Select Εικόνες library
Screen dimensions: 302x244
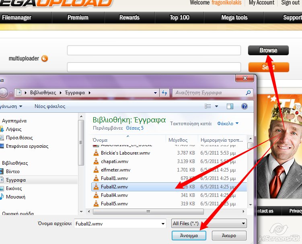tap(14, 188)
